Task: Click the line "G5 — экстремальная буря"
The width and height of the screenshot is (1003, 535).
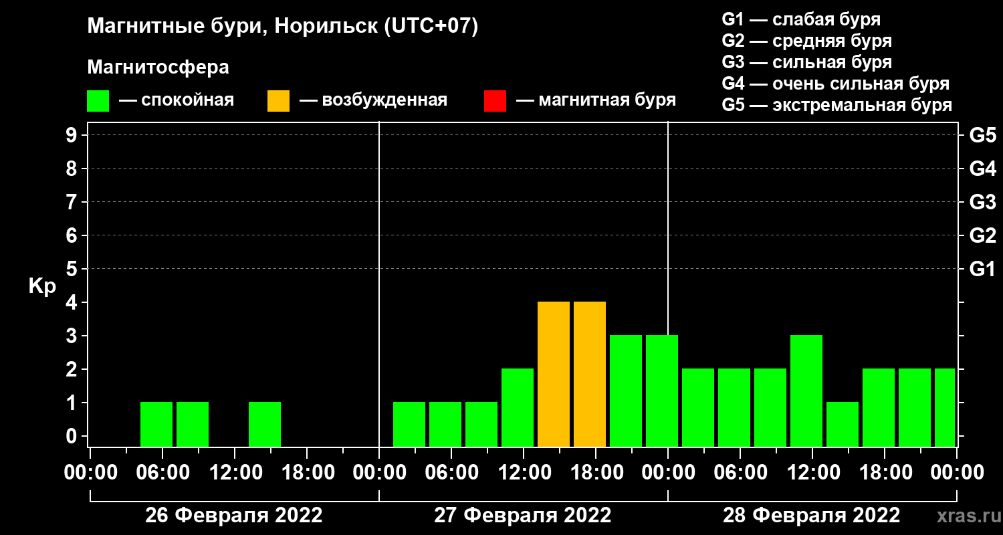Action: (837, 105)
